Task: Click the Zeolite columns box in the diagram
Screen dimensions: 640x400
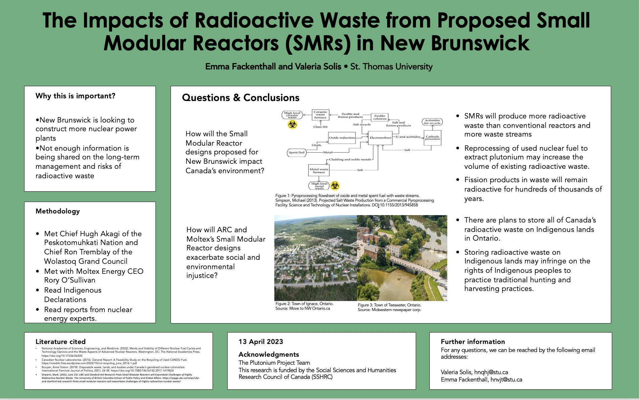Action: [380, 117]
